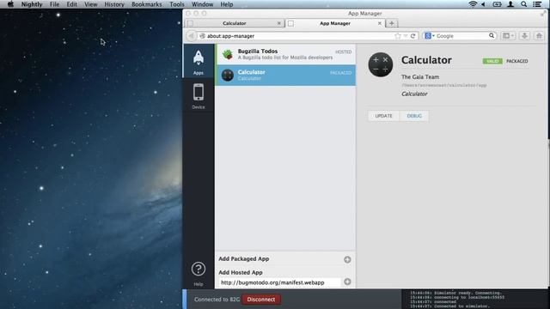Go to the home page icon
Screen dimensions: 550x309
tap(539, 36)
